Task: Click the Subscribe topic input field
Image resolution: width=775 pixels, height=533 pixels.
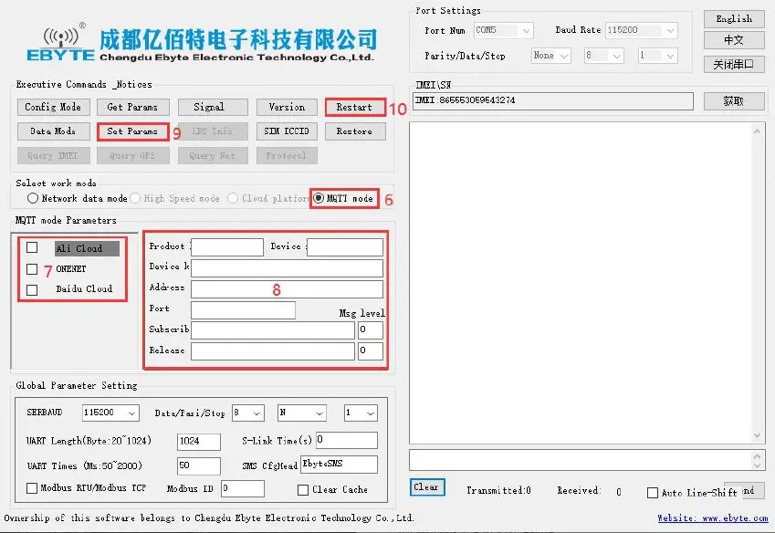Action: [x=273, y=330]
